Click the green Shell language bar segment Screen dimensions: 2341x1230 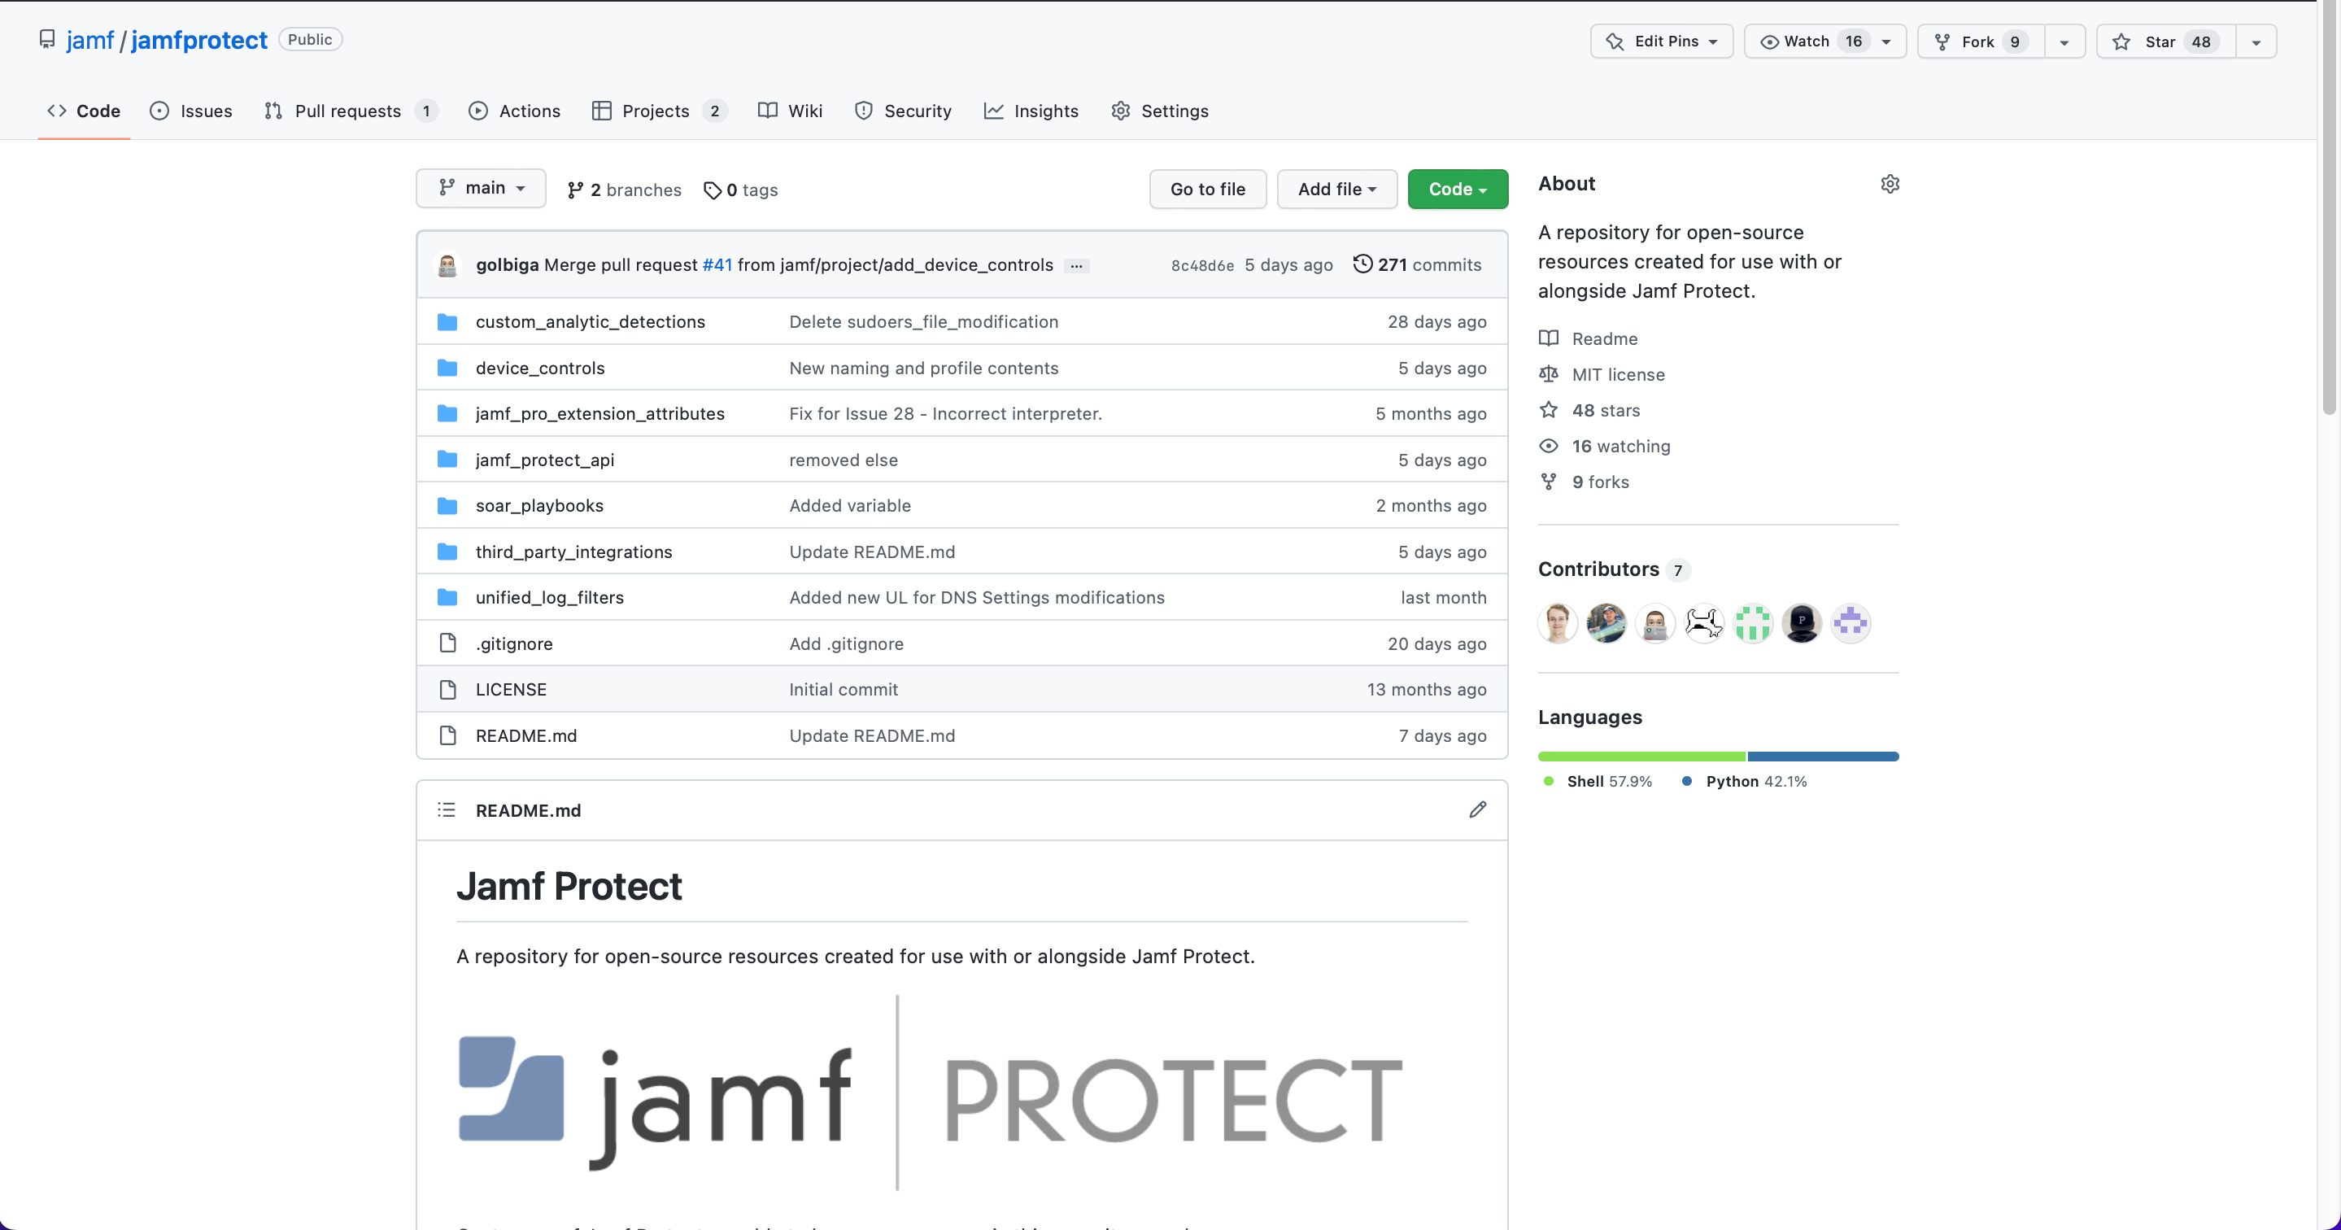1641,757
